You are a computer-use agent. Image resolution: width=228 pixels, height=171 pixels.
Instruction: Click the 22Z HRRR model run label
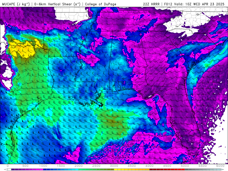point(151,4)
